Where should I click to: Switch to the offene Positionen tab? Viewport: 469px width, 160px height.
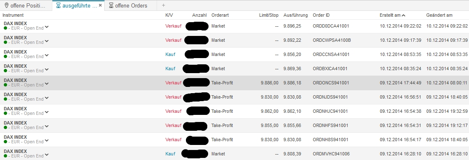point(26,5)
